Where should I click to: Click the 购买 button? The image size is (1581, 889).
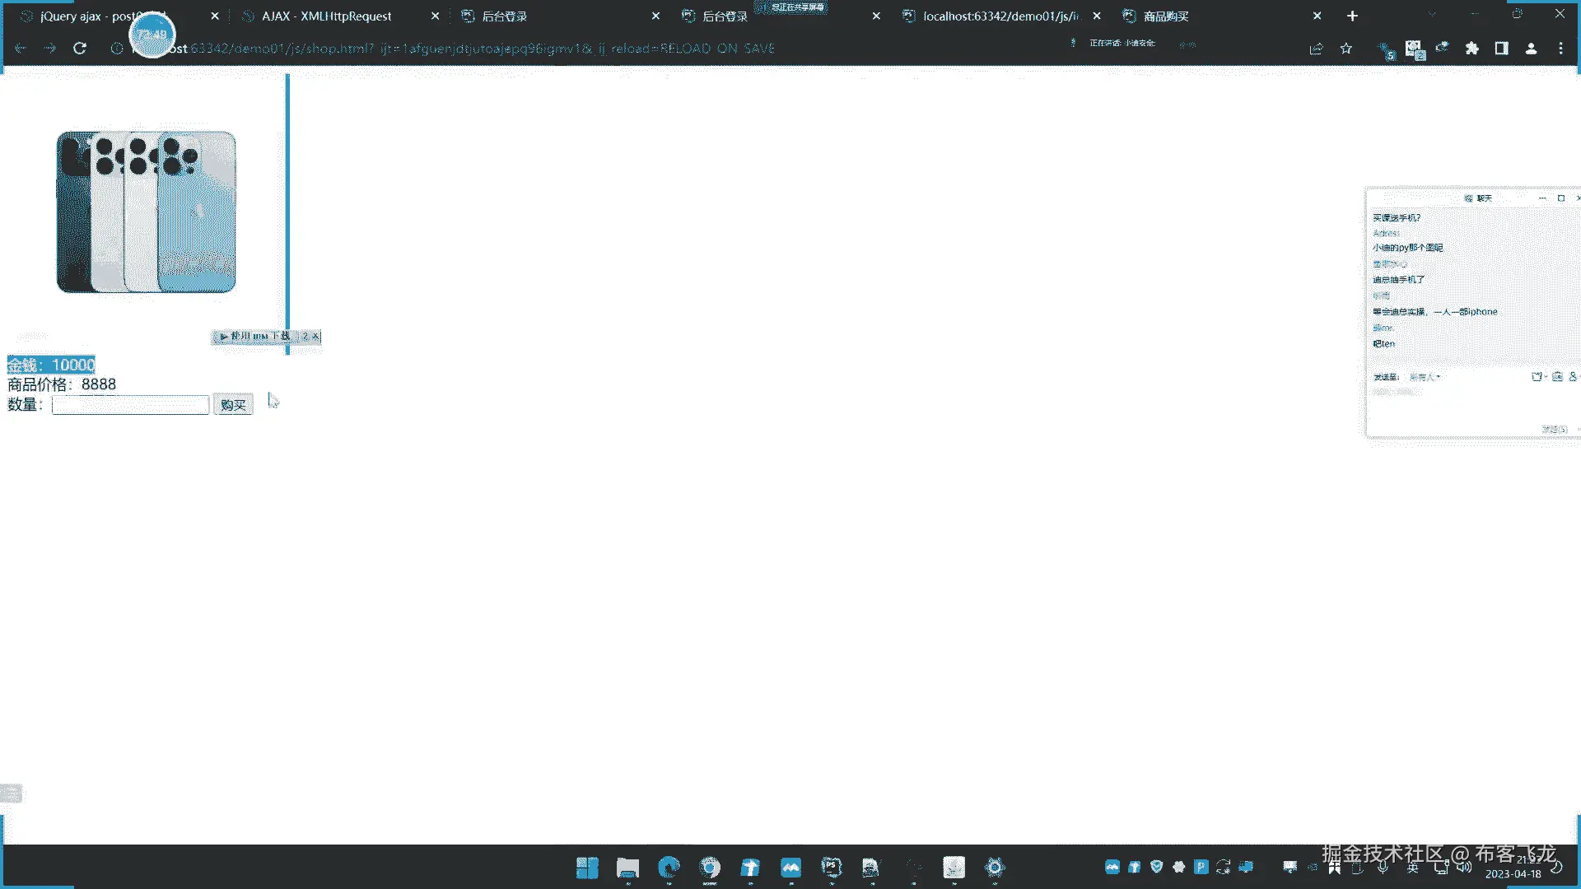click(233, 405)
